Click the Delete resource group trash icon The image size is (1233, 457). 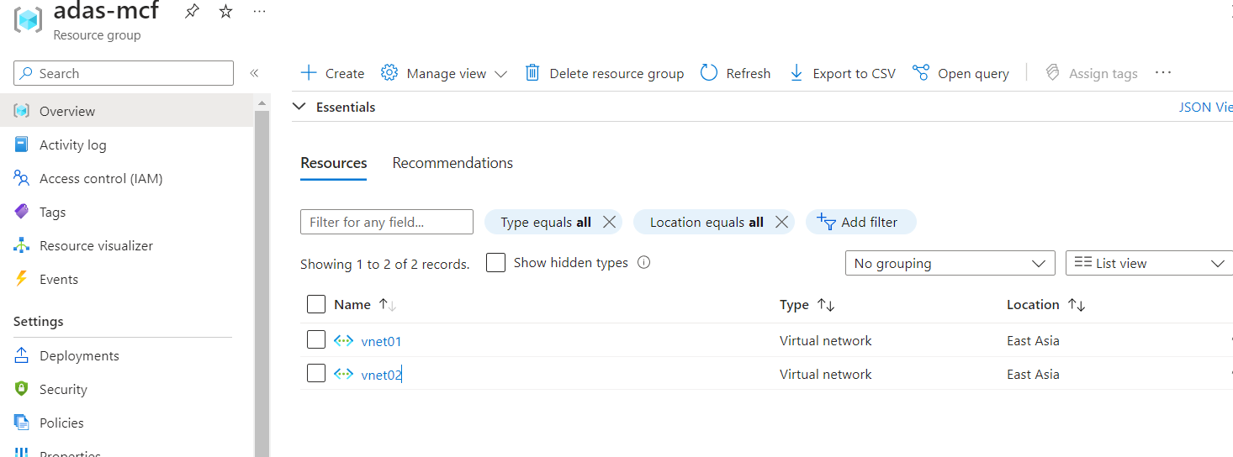click(532, 73)
